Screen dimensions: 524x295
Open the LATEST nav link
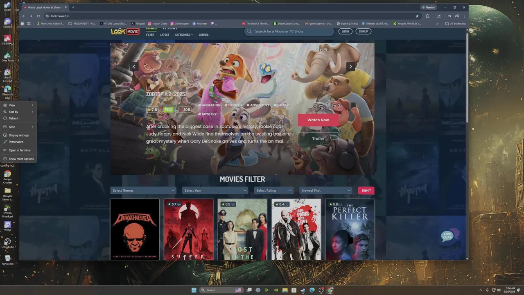coord(165,35)
